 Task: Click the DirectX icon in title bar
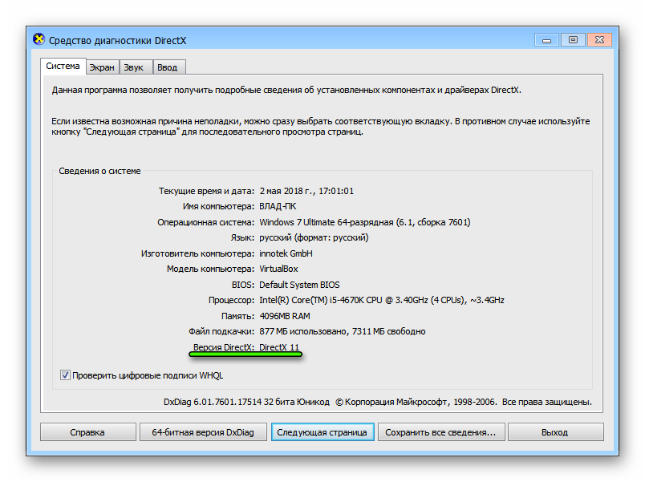pyautogui.click(x=39, y=39)
